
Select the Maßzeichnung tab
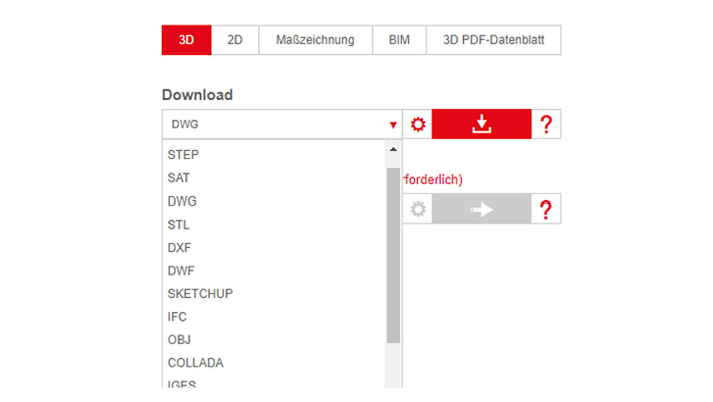[315, 40]
